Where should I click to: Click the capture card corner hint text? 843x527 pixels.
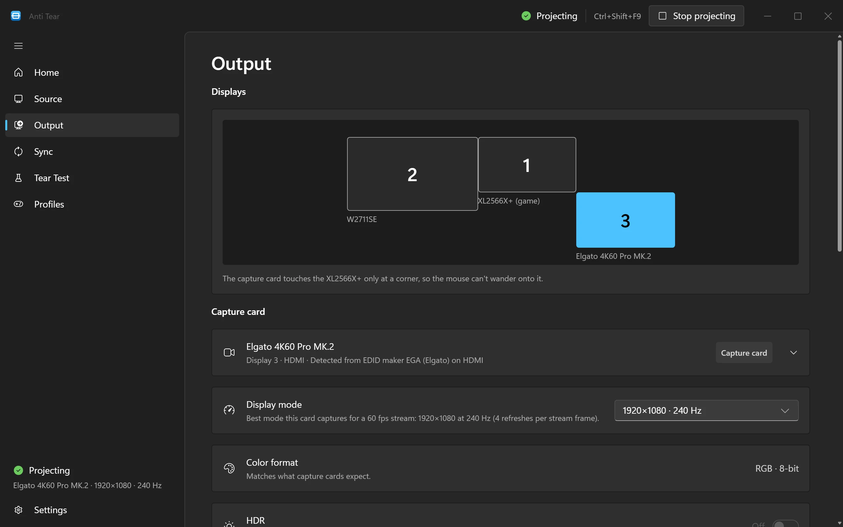383,279
